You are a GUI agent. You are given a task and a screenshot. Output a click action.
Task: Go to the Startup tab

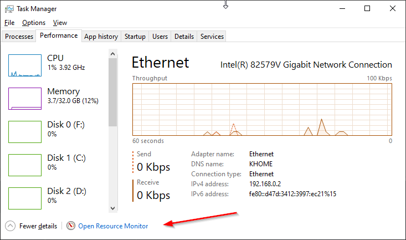135,37
